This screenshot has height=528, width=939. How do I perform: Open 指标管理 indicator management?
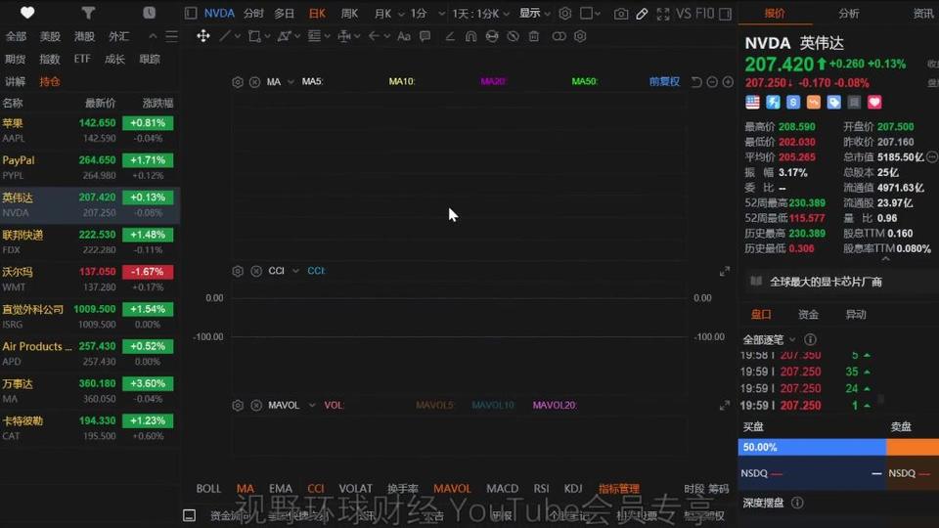[618, 489]
